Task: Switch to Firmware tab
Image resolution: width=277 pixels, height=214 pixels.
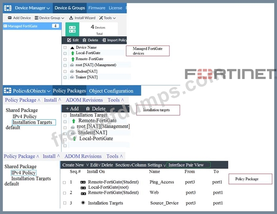Action: tap(97, 8)
